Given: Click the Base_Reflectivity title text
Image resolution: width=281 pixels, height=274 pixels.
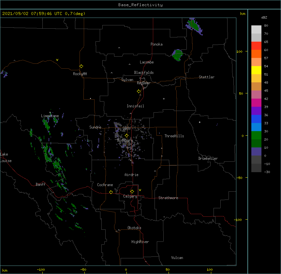Looking at the screenshot, I should 140,5.
